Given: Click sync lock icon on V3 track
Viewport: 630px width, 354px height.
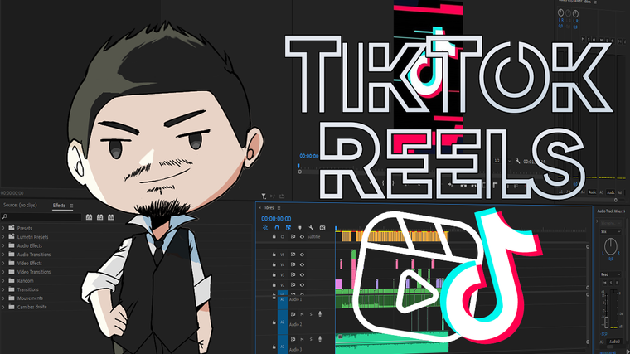Looking at the screenshot, I should (x=293, y=275).
